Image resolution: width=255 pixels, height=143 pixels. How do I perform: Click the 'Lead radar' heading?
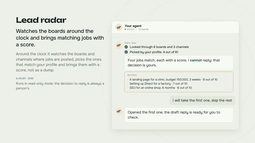click(41, 20)
